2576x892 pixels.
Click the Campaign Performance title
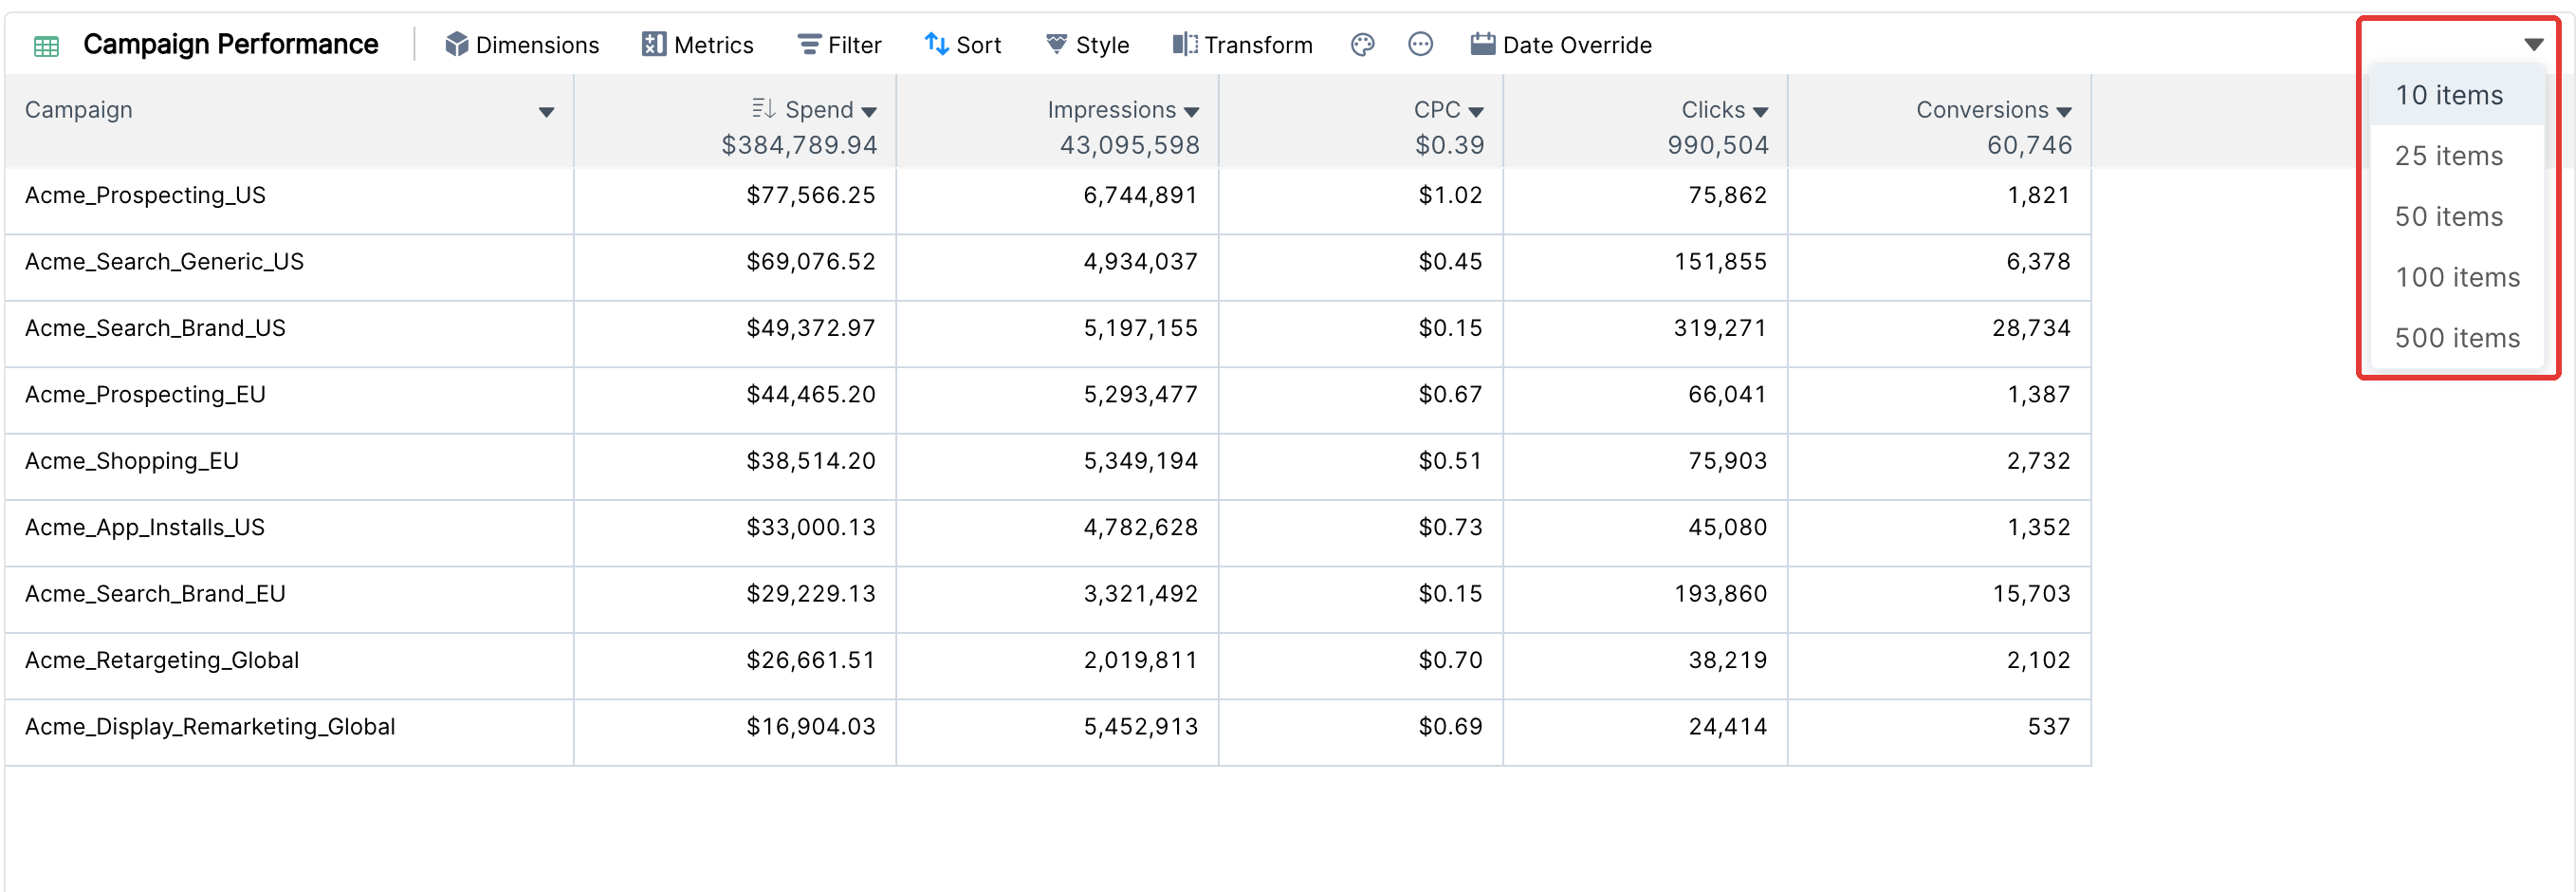pyautogui.click(x=231, y=44)
